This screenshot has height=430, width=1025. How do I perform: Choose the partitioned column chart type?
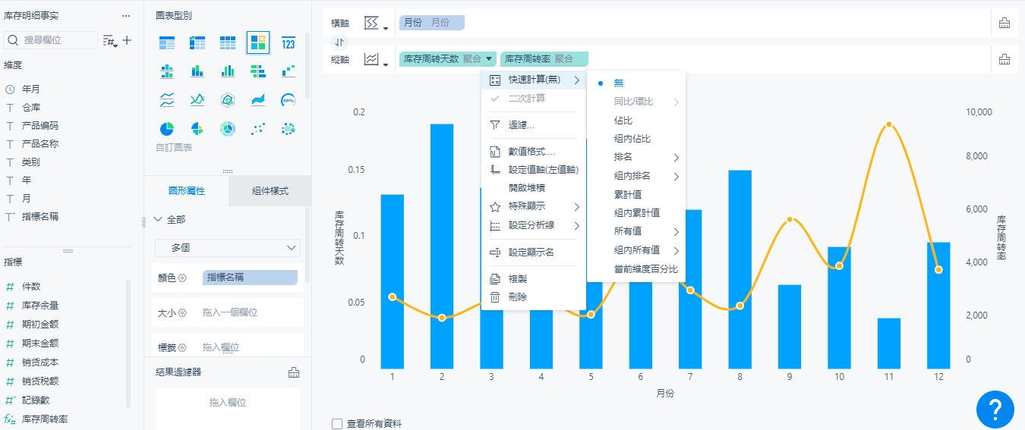[x=167, y=71]
